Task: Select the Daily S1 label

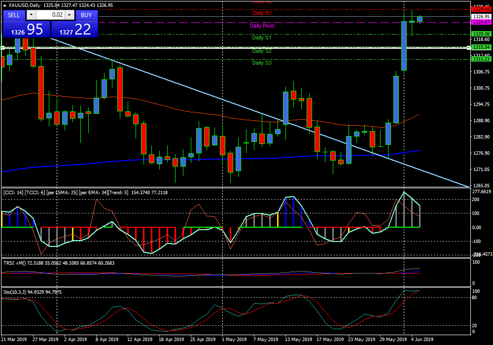Action: pos(262,37)
